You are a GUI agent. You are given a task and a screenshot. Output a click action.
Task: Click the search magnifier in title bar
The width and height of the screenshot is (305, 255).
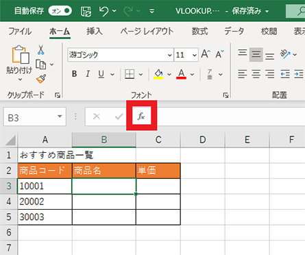tap(301, 11)
